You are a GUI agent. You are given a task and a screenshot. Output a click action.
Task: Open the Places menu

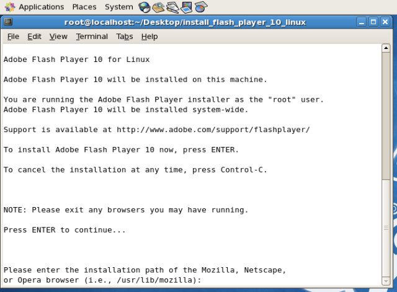(84, 7)
